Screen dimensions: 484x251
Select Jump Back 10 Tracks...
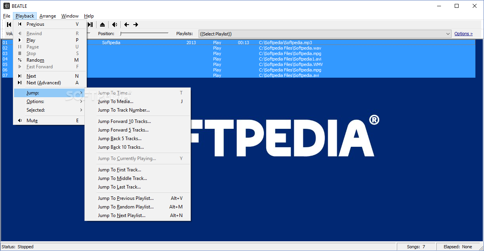click(138, 147)
